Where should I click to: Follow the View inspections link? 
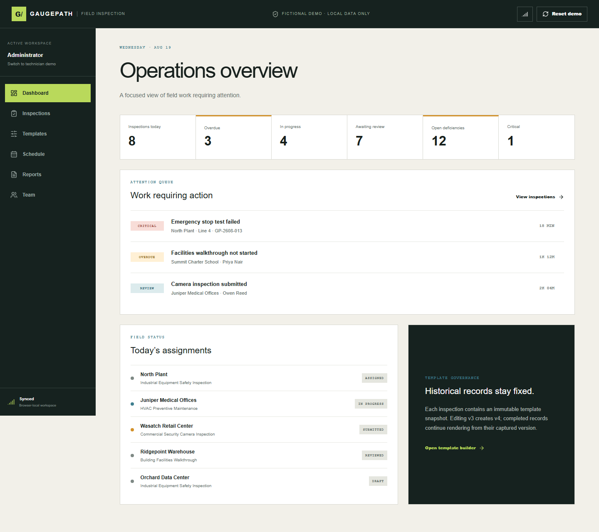pos(540,197)
